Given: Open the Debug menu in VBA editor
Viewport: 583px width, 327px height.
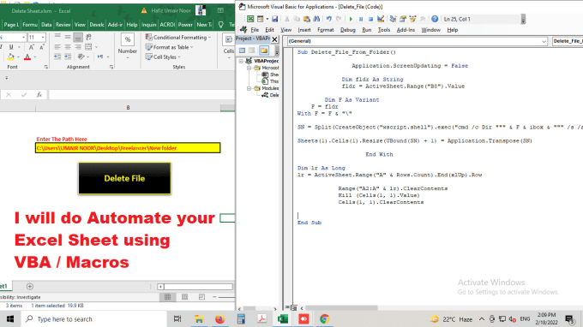Looking at the screenshot, I should tap(347, 30).
